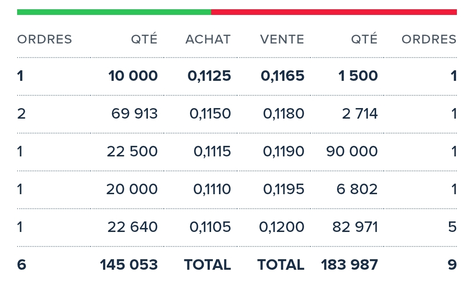Select the ACHAT column header
474x286 pixels.
coord(208,40)
